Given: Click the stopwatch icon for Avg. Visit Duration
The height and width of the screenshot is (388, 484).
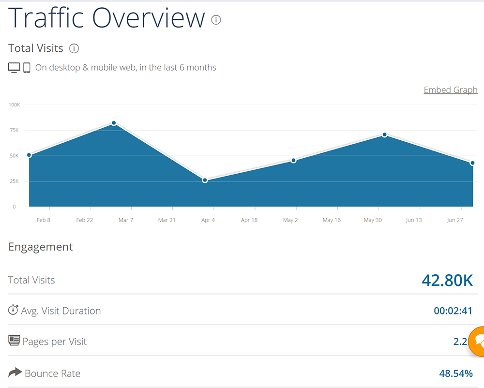Looking at the screenshot, I should (x=14, y=310).
